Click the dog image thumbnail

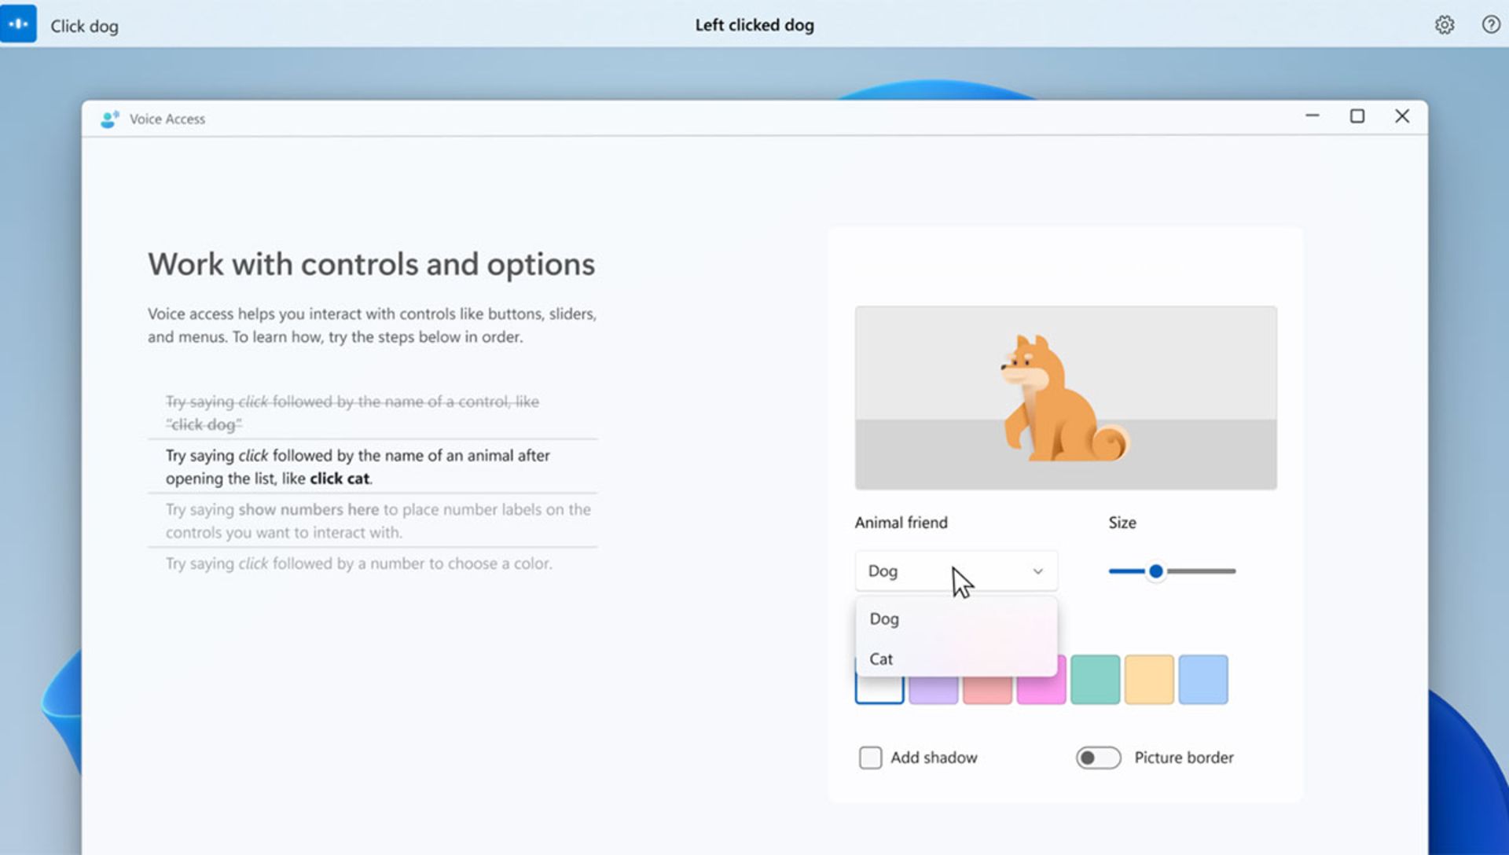click(1064, 397)
